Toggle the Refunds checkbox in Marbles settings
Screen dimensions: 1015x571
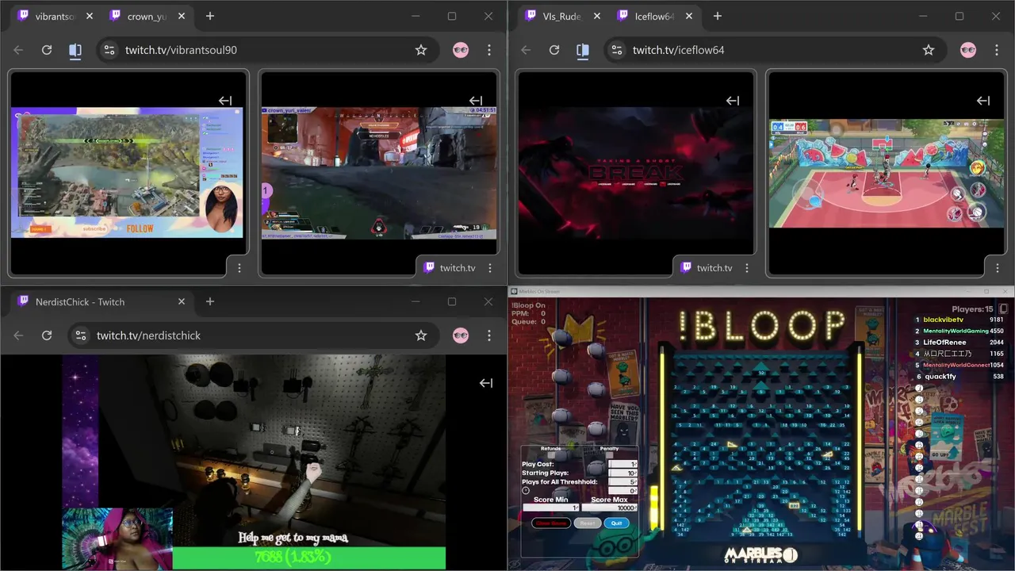551,455
